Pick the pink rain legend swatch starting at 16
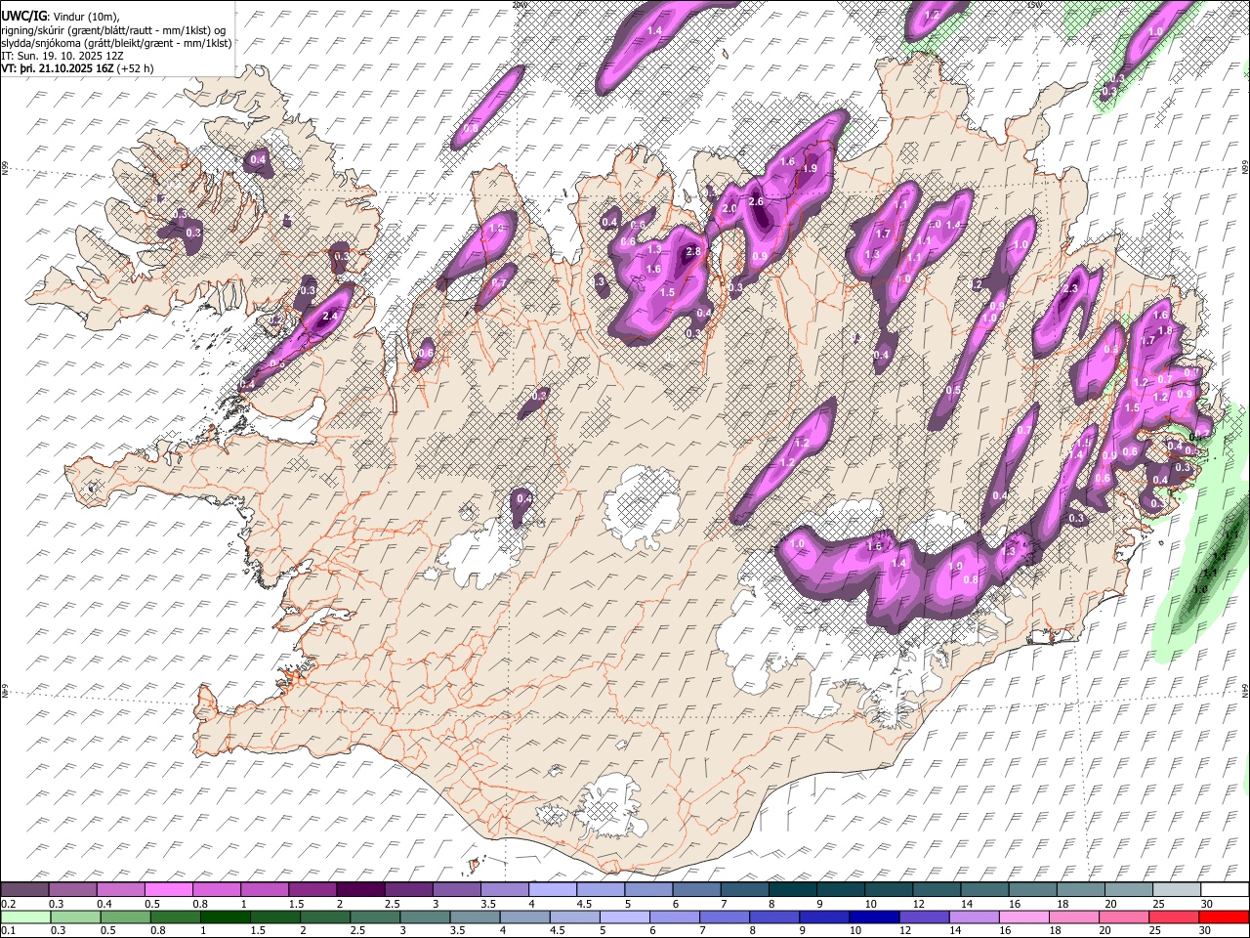Viewport: 1250px width, 938px height. 1023,917
